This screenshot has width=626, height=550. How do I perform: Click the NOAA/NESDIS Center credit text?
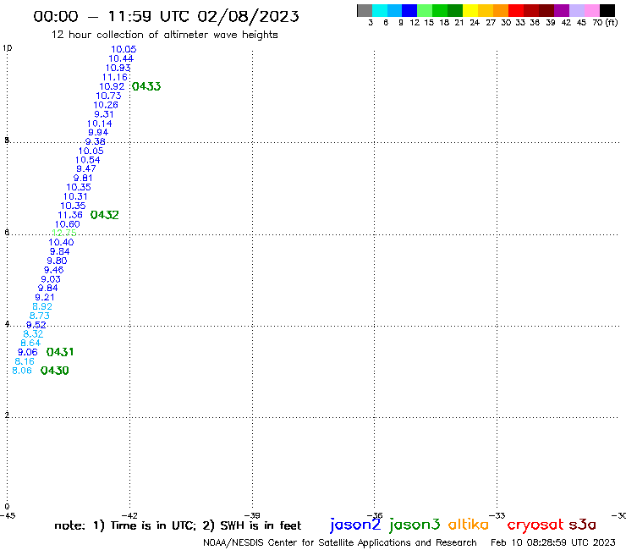coord(340,542)
